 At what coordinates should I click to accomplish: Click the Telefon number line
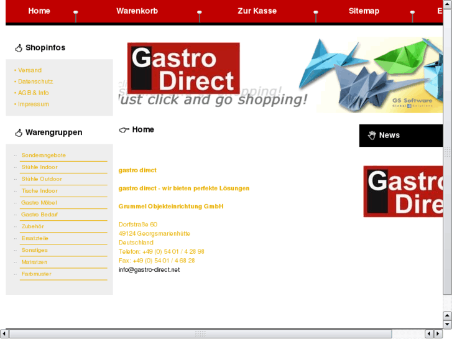162,251
